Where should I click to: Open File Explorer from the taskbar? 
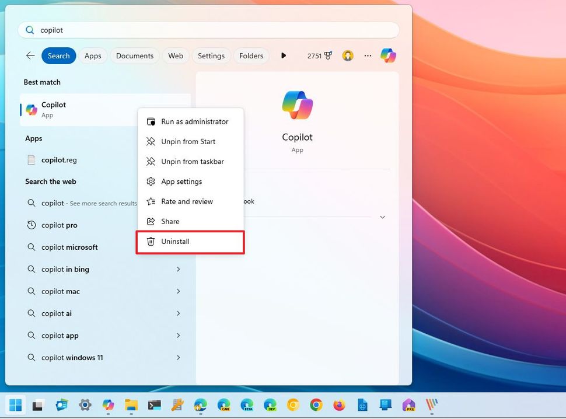(x=131, y=404)
